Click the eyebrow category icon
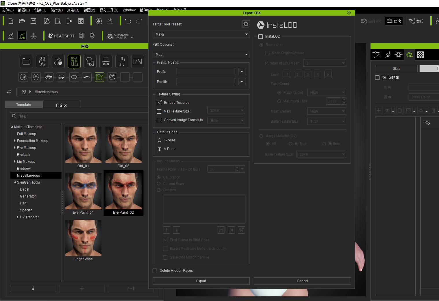439x301 pixels. pos(87,77)
